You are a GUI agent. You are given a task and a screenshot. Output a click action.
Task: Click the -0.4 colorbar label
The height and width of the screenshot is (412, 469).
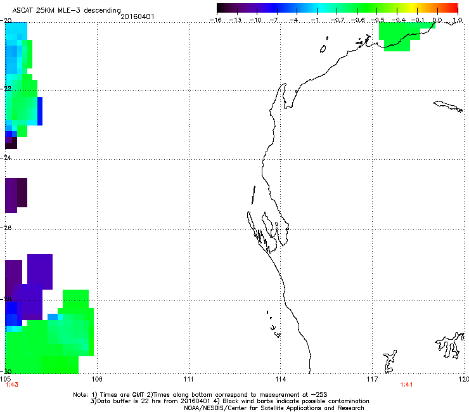click(398, 20)
